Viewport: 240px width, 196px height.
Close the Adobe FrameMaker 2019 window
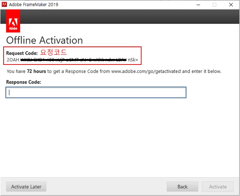pos(231,5)
